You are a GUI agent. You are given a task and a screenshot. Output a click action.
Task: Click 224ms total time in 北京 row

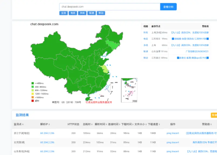coord(87,142)
